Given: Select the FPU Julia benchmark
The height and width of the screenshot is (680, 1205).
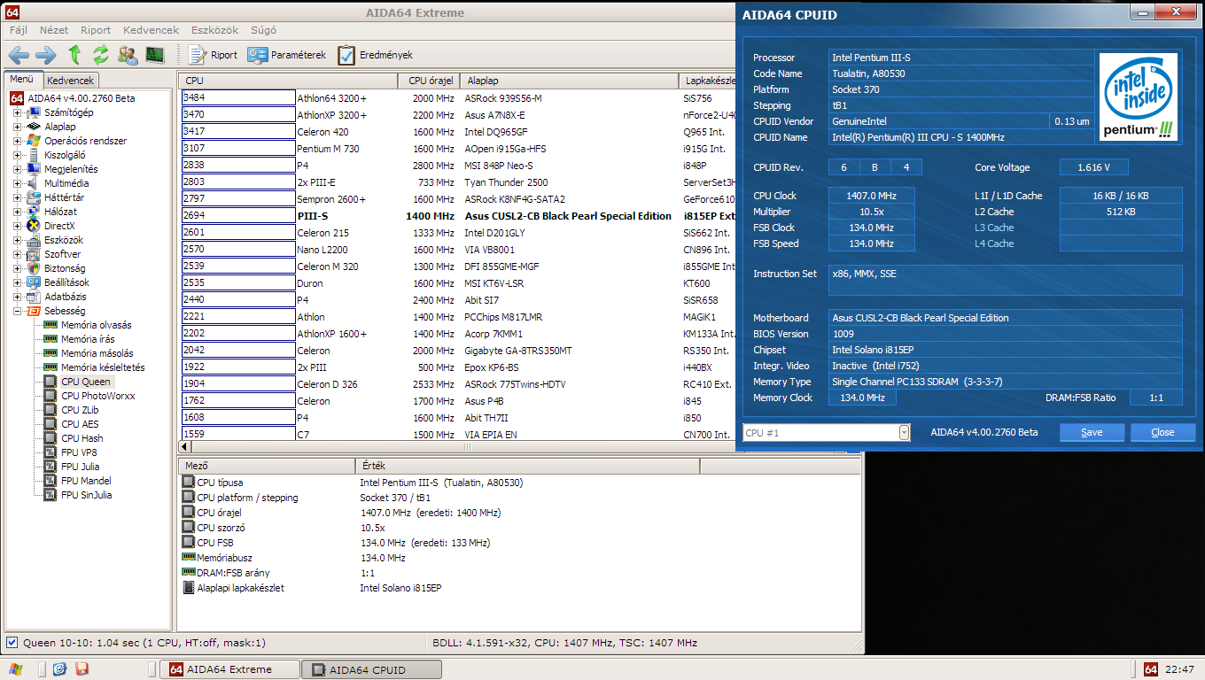Looking at the screenshot, I should [80, 467].
